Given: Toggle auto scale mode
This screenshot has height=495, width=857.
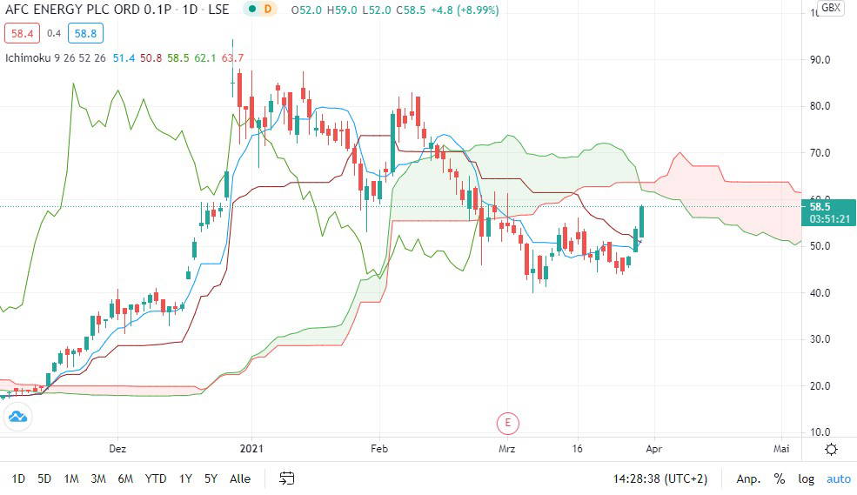Looking at the screenshot, I should (839, 479).
